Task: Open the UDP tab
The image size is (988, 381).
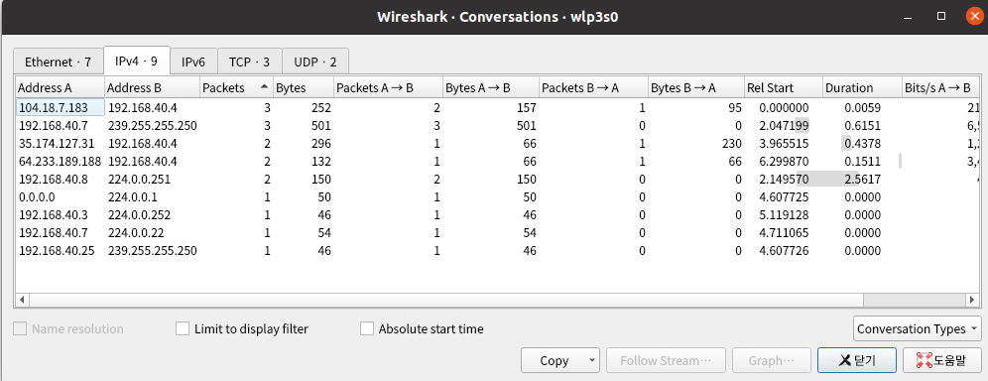Action: (315, 62)
